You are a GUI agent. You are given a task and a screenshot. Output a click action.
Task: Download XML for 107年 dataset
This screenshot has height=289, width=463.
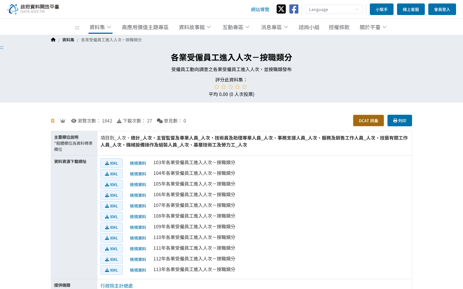click(111, 206)
